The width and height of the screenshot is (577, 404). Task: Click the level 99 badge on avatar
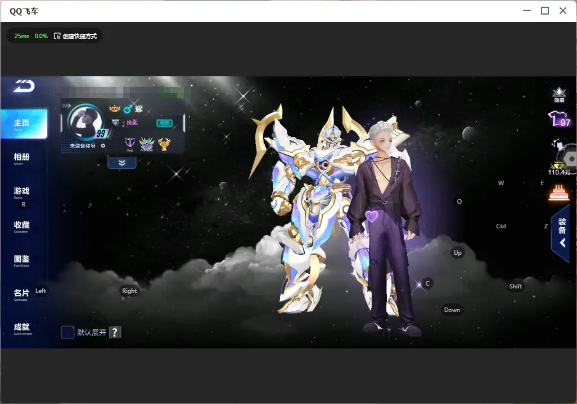pos(101,134)
